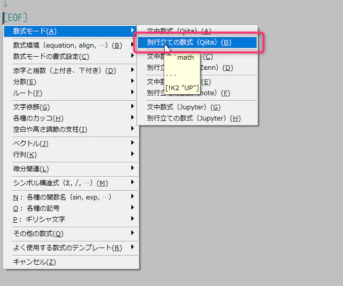Open シンボル構造式 (Σ, ∫) (M) submenu
The width and height of the screenshot is (343, 286).
coord(71,183)
